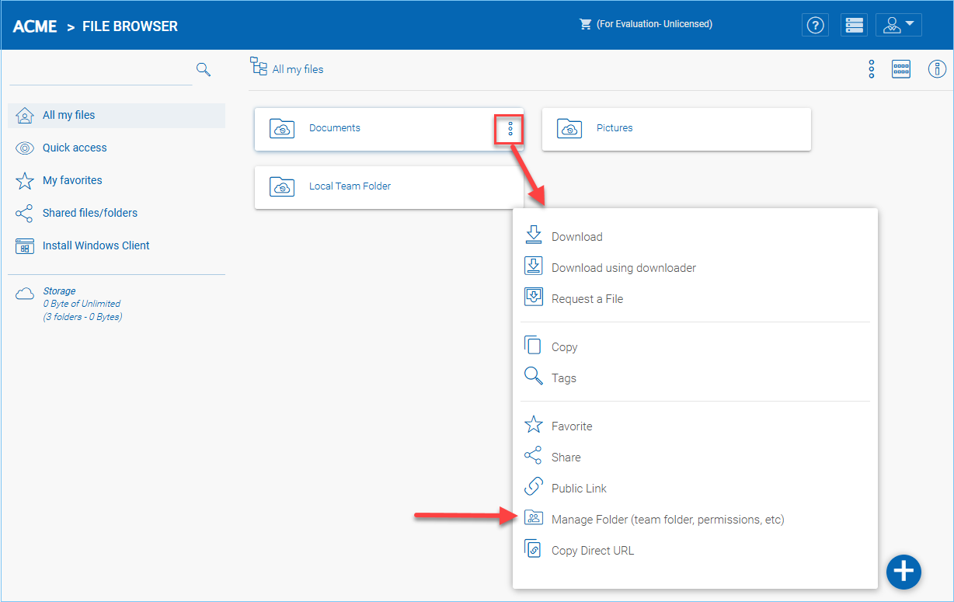Go to Shared files/folders

click(x=90, y=213)
